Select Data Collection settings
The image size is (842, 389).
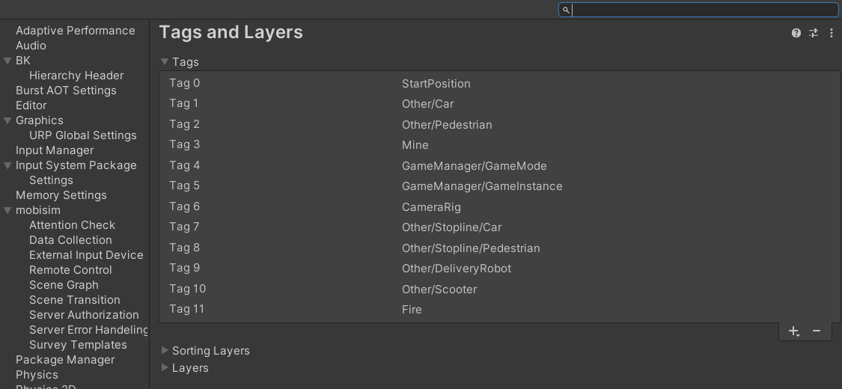coord(70,240)
